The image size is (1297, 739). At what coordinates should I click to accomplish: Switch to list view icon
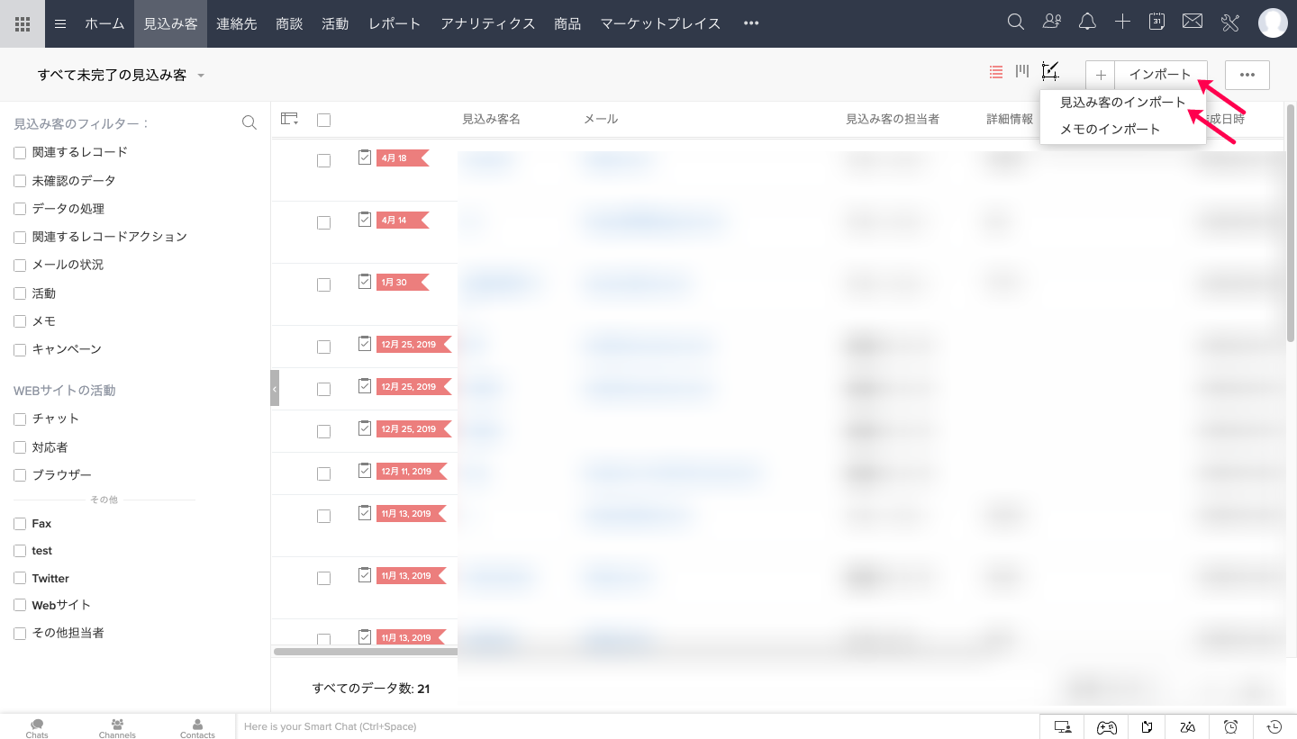click(996, 72)
